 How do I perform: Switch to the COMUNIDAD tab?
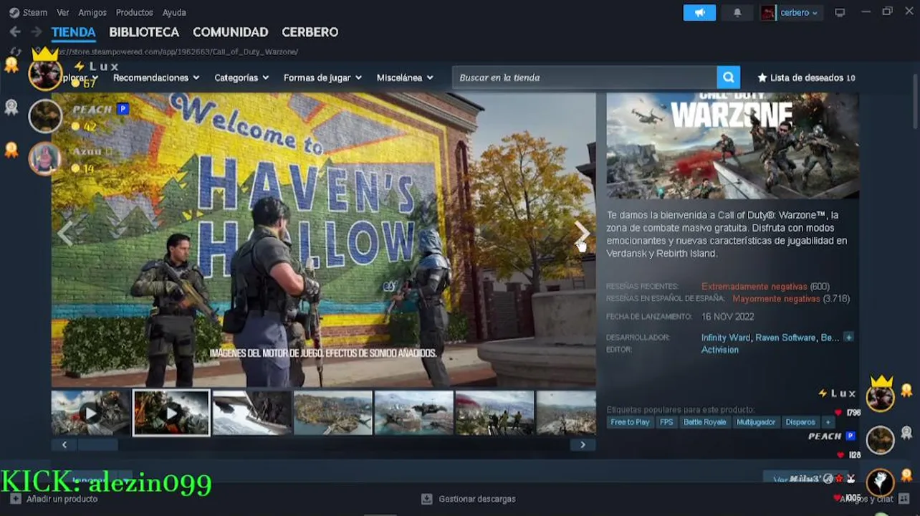tap(230, 32)
